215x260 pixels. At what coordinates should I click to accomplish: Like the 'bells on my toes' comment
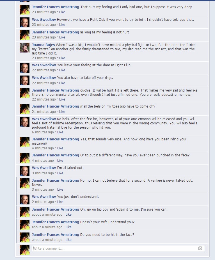coord(62,111)
